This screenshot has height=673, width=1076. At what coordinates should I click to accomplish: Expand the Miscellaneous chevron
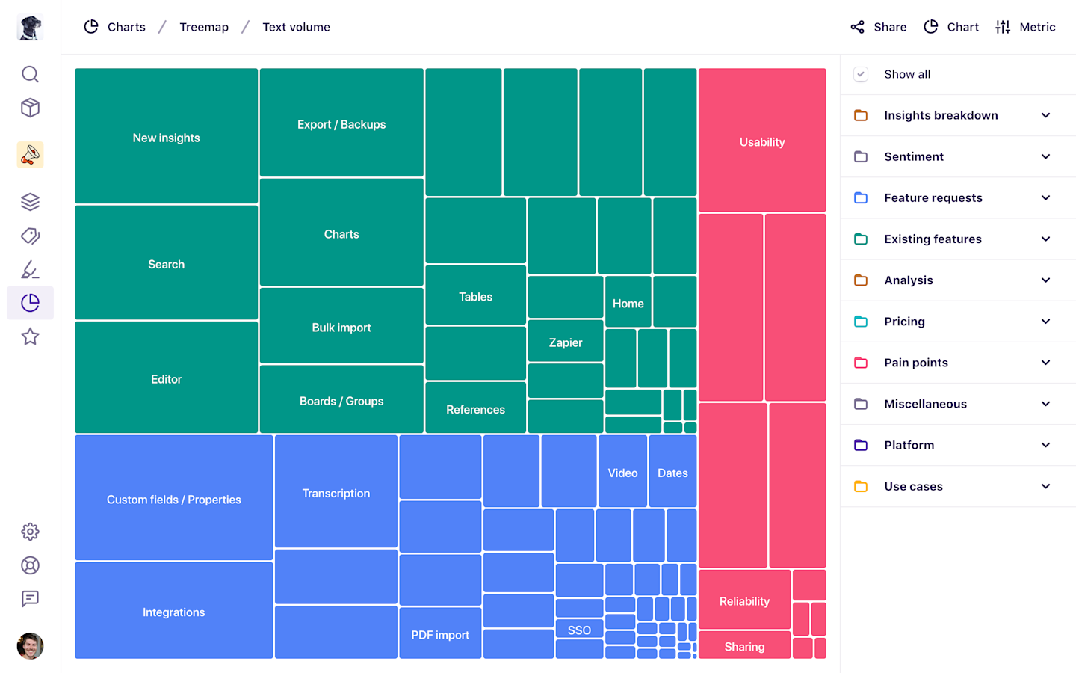1045,403
